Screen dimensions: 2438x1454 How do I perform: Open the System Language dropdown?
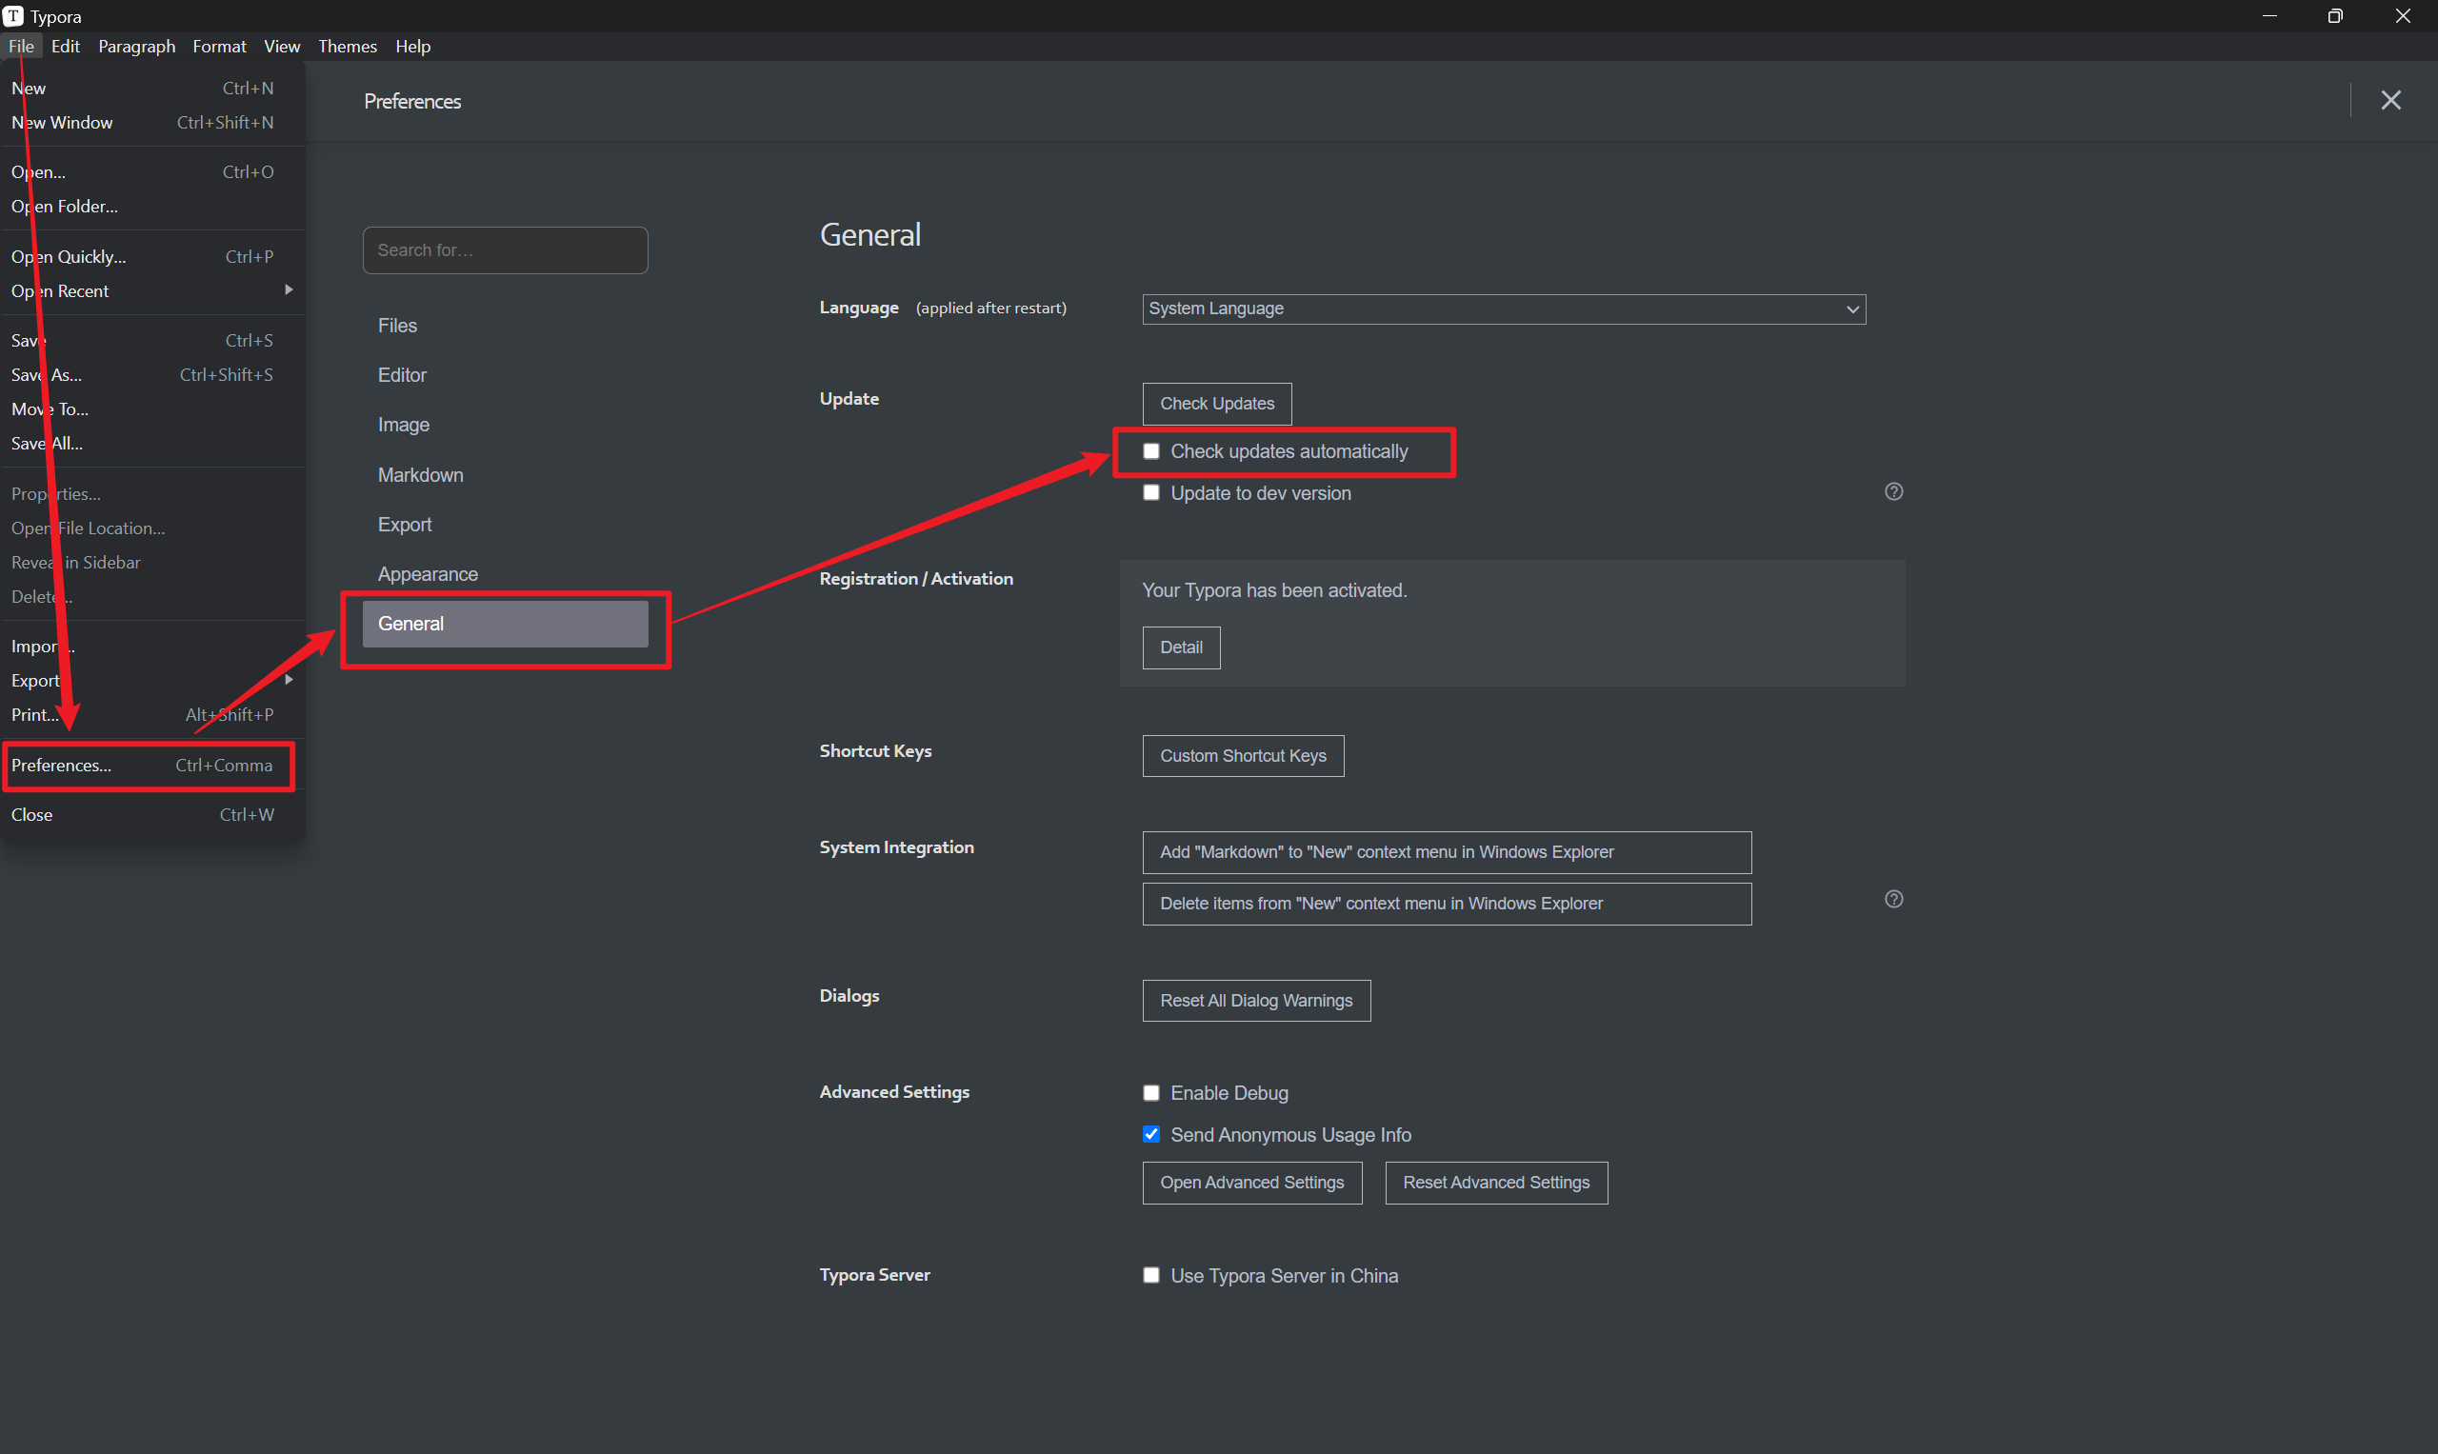coord(1503,309)
